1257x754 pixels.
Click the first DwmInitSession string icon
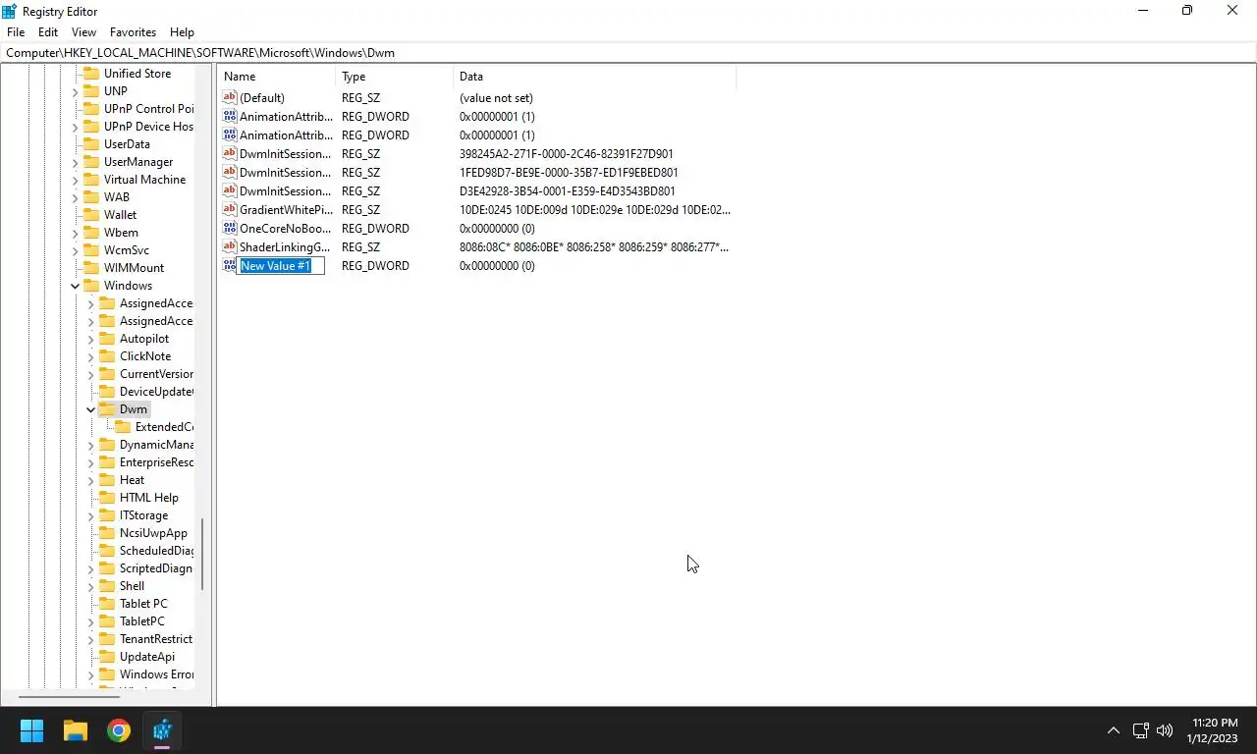pos(230,153)
